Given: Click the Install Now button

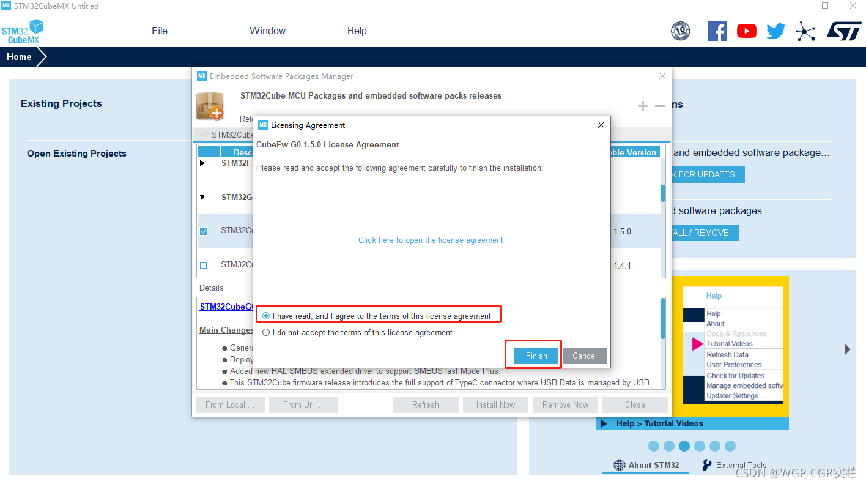Looking at the screenshot, I should coord(495,404).
